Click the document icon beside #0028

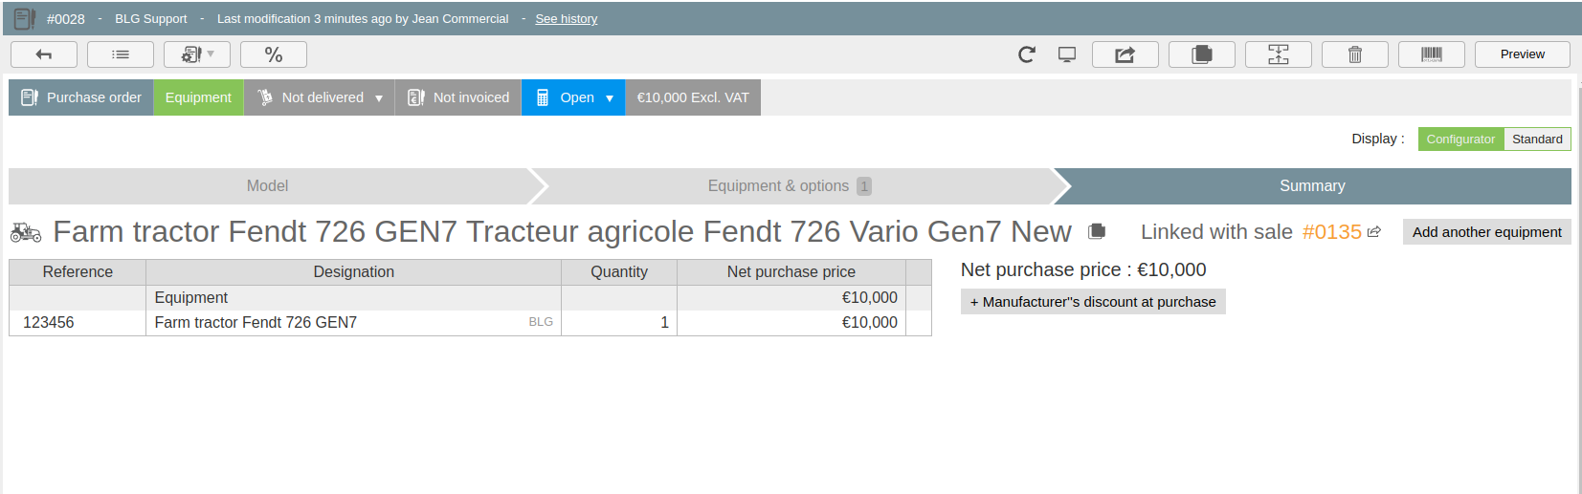[x=25, y=18]
